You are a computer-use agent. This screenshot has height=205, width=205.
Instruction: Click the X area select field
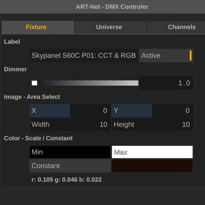click(70, 111)
